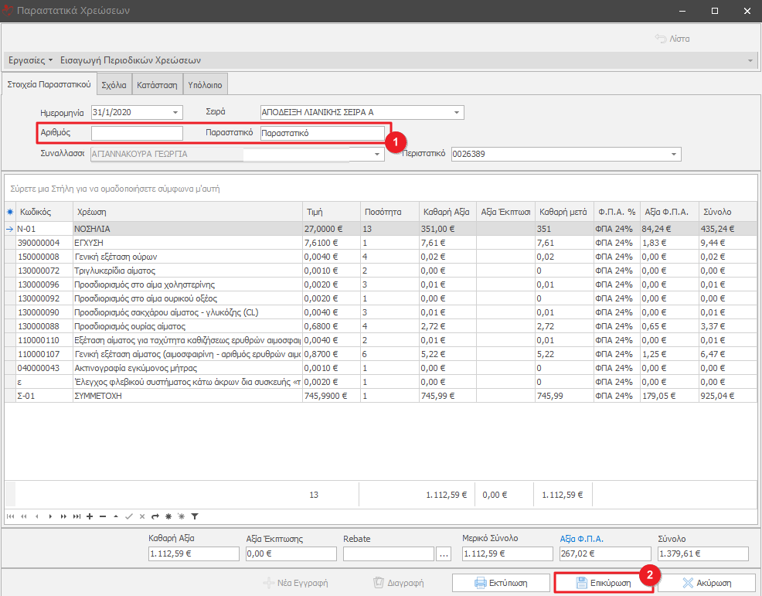Expand the Σειρά dropdown list
762x596 pixels.
458,113
